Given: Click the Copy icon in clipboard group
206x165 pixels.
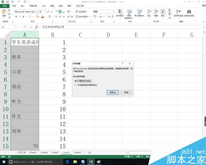Looking at the screenshot, I should click(9, 14).
